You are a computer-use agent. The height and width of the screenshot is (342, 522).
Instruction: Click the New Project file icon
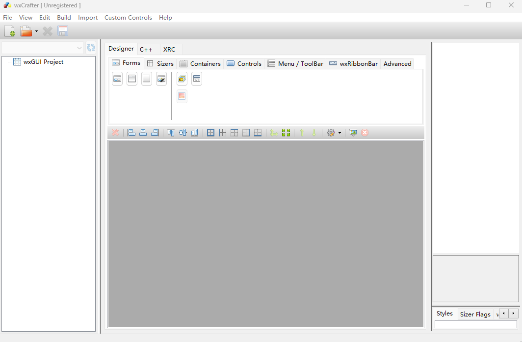(9, 31)
